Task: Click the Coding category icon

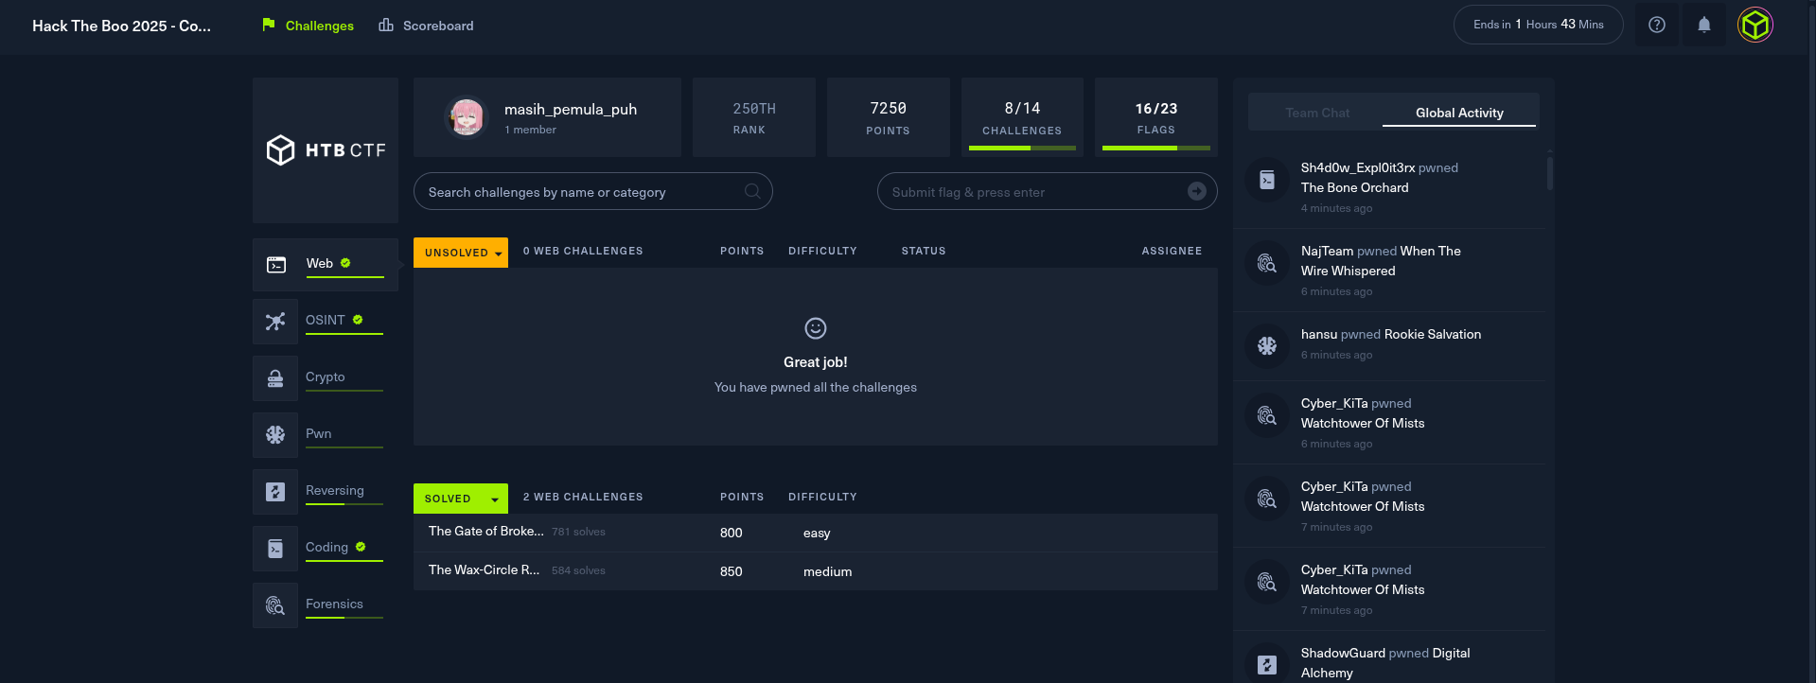Action: [275, 549]
